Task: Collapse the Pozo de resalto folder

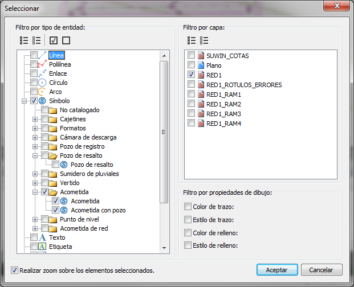Action: 35,156
